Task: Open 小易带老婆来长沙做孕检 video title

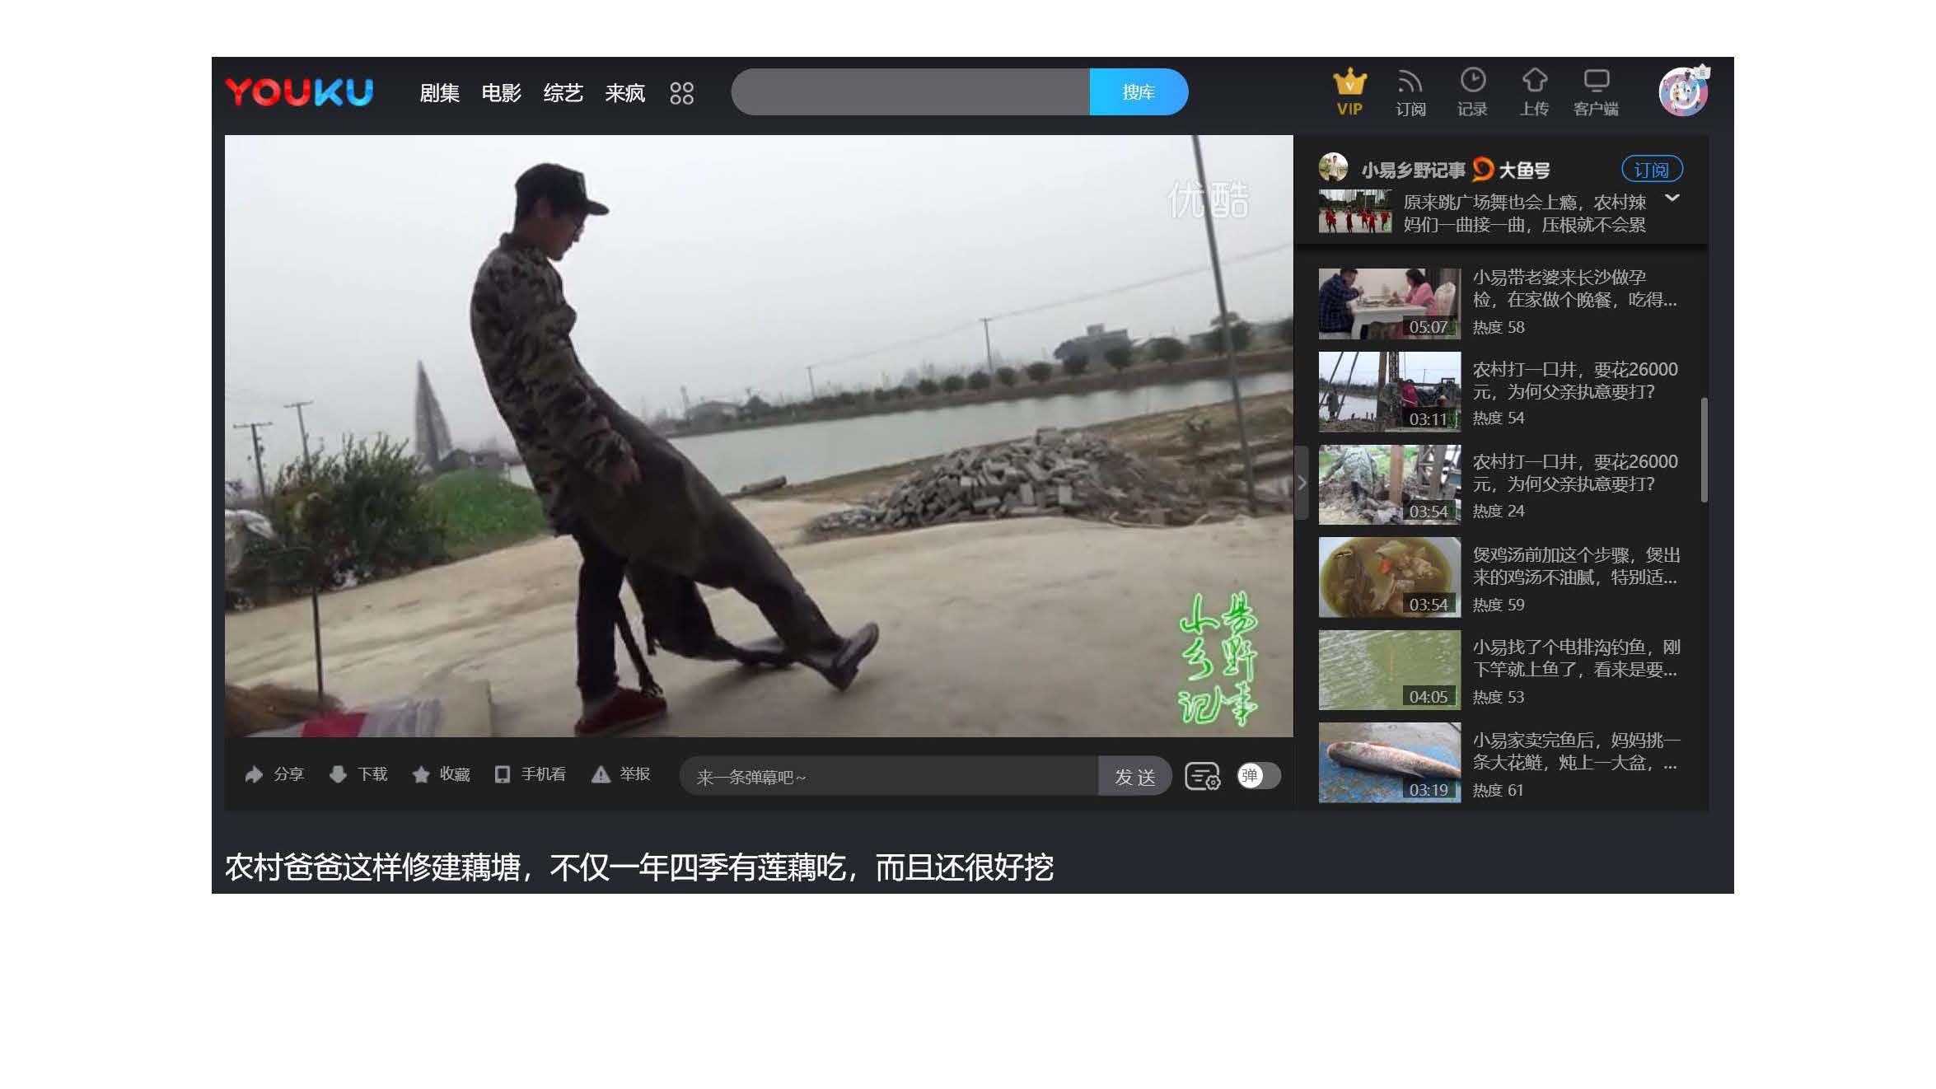Action: coord(1574,288)
